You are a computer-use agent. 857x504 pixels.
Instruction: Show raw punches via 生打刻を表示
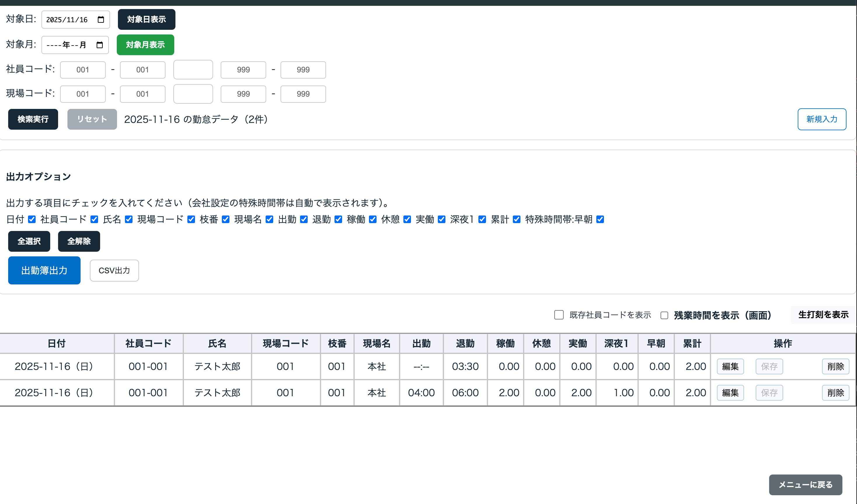point(823,314)
